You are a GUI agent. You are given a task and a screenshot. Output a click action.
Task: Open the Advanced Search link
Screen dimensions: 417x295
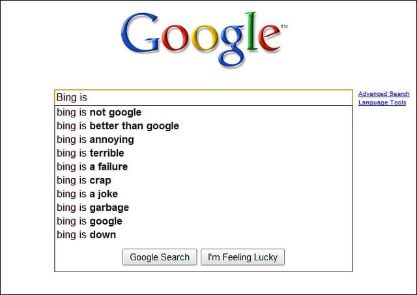pos(384,94)
